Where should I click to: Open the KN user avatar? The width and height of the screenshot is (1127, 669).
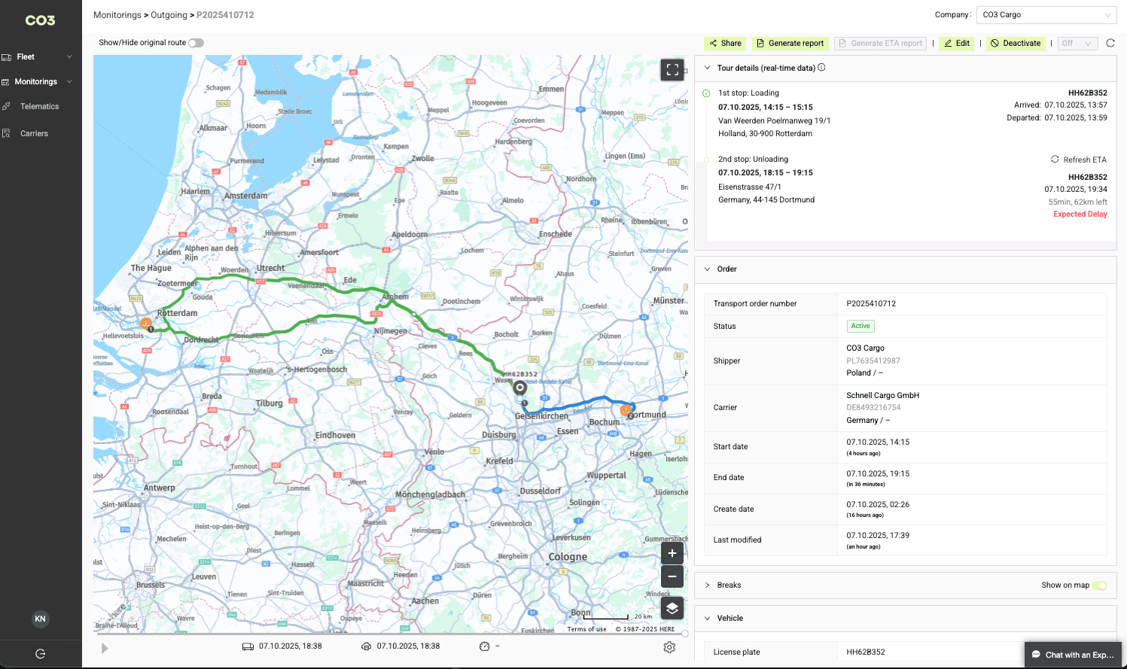click(40, 619)
